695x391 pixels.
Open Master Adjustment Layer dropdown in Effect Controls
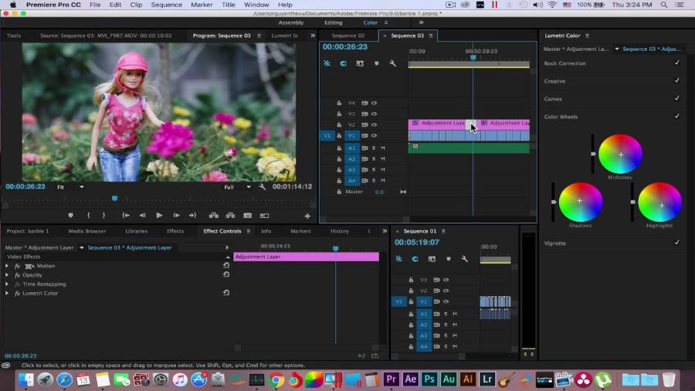pos(82,248)
